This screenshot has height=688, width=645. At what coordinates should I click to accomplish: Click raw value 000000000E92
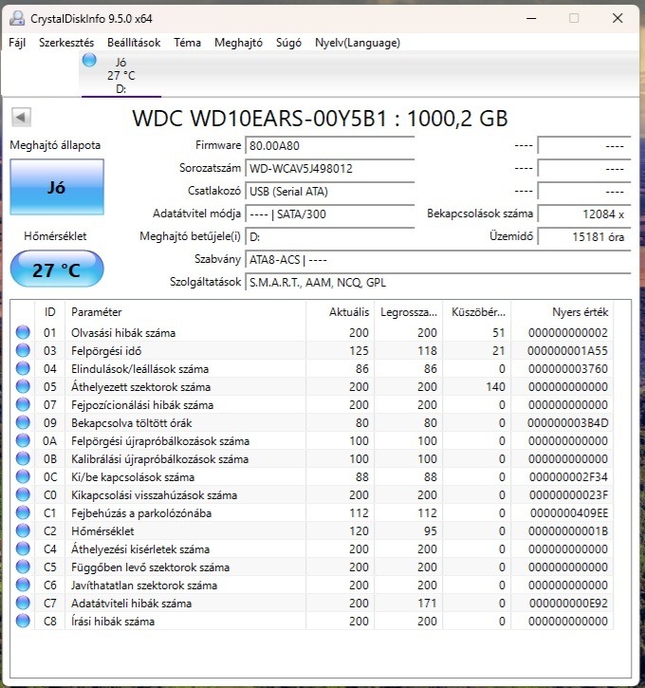[x=568, y=604]
